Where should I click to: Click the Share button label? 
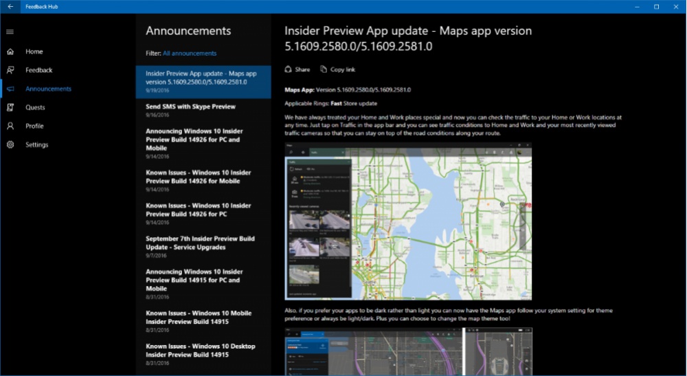click(x=302, y=69)
